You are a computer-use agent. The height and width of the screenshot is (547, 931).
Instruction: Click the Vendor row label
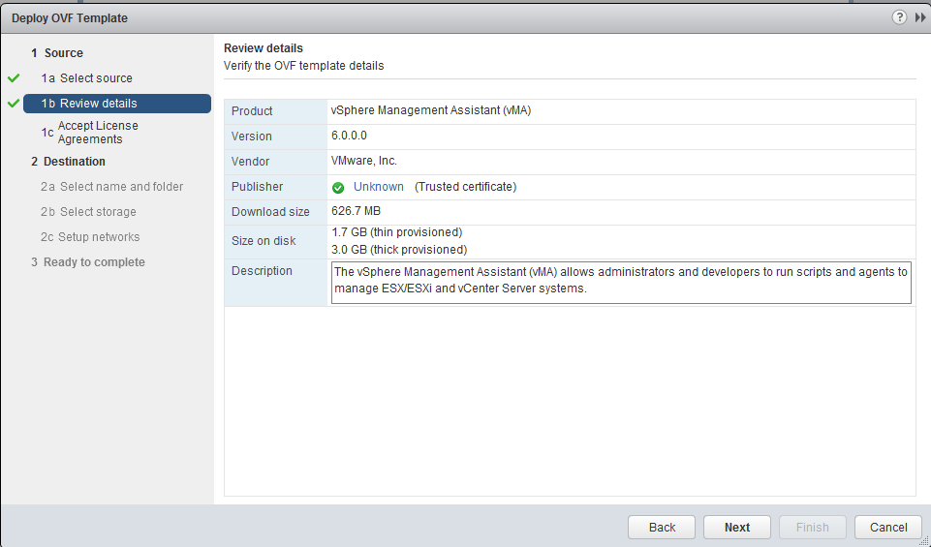[x=251, y=162]
